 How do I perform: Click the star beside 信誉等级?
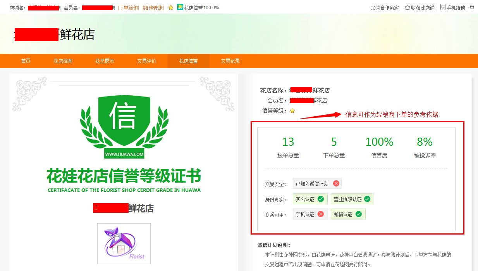[x=292, y=111]
